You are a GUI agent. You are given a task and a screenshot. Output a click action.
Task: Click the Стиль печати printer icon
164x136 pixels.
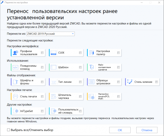(x=16, y=96)
